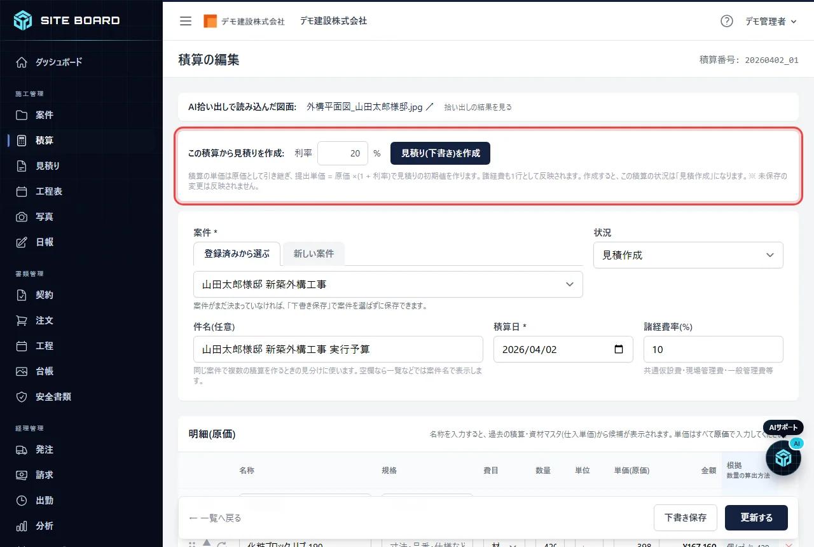Click the 更新する button
The height and width of the screenshot is (547, 814).
point(757,518)
